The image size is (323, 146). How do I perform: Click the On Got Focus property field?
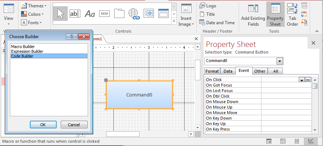coord(286,85)
